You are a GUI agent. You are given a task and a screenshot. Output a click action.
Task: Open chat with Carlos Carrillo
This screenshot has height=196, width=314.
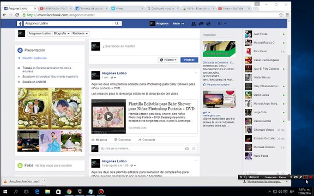[265, 121]
